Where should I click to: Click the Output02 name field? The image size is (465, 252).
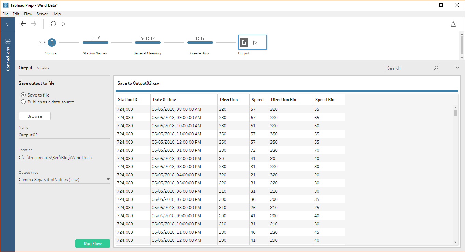(64, 135)
